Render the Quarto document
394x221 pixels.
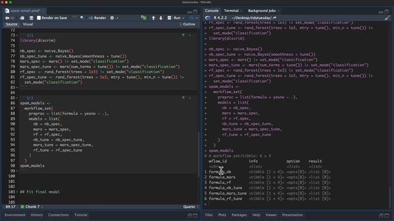coord(97,18)
